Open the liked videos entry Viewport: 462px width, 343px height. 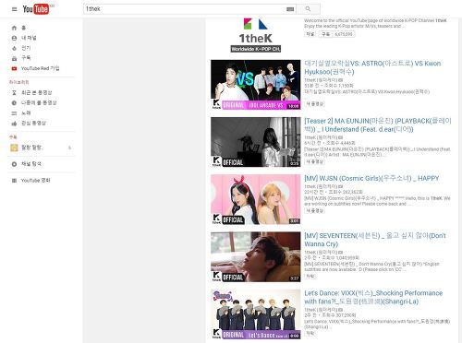pos(33,123)
